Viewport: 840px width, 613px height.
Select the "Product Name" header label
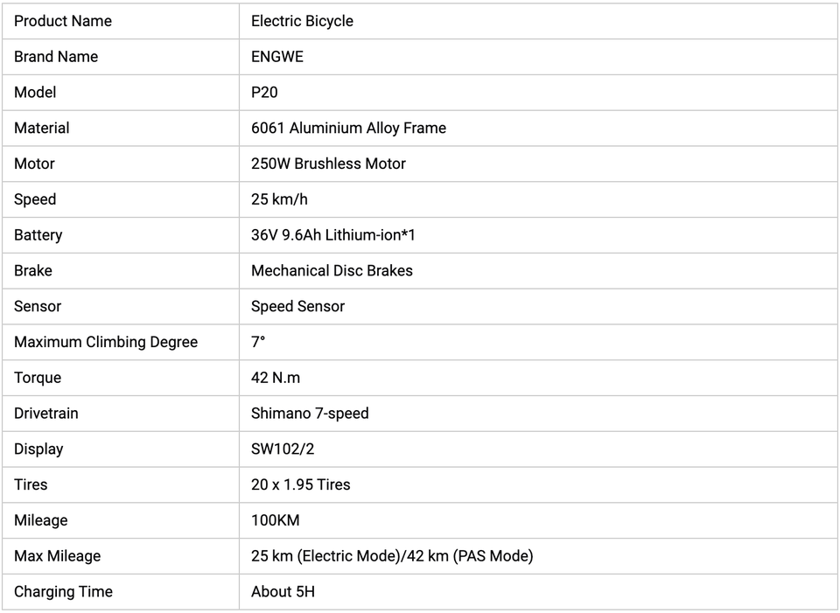[63, 21]
